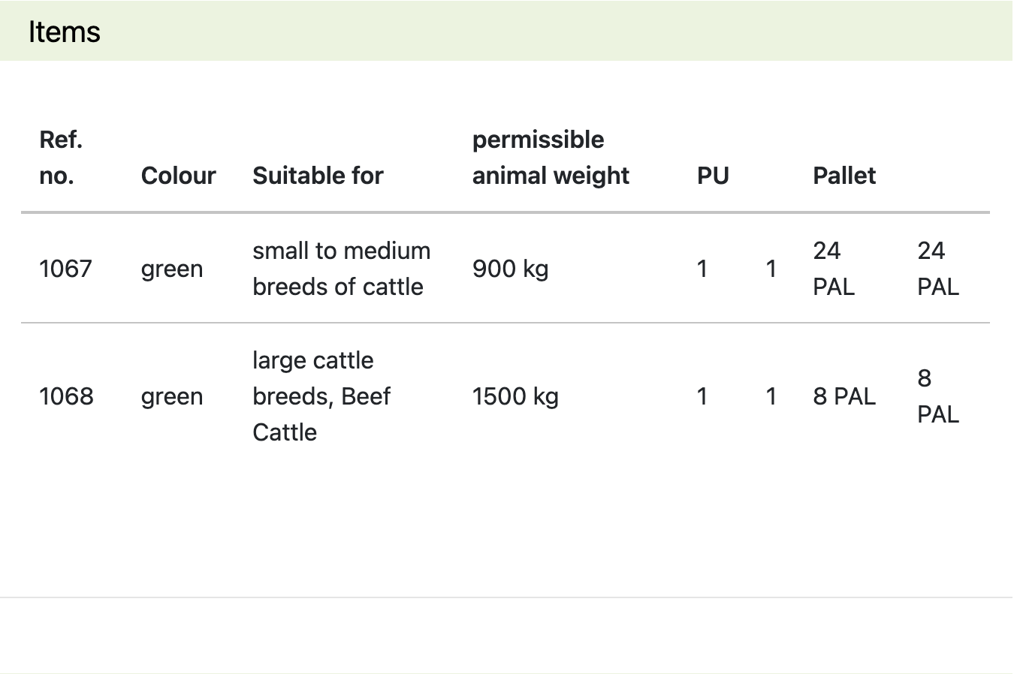The image size is (1014, 674).
Task: Click the green colour cell for 1068
Action: click(172, 396)
